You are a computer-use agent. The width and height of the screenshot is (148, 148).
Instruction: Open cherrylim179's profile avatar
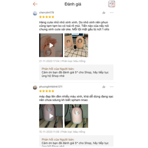(35, 13)
